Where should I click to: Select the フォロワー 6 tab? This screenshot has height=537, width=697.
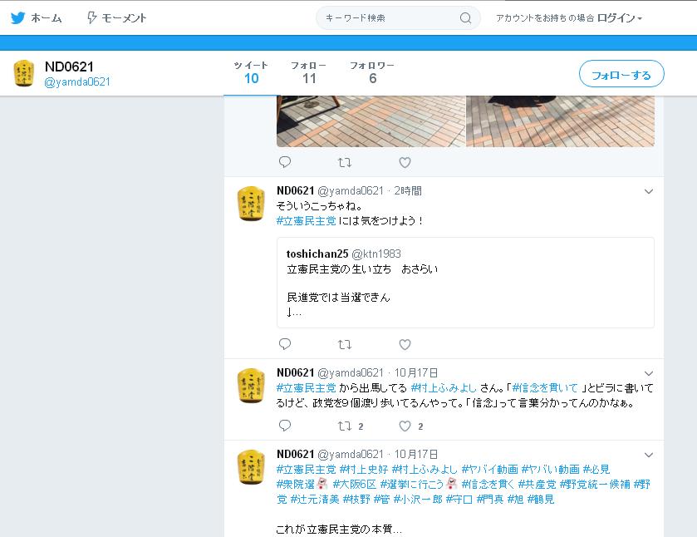tap(372, 73)
